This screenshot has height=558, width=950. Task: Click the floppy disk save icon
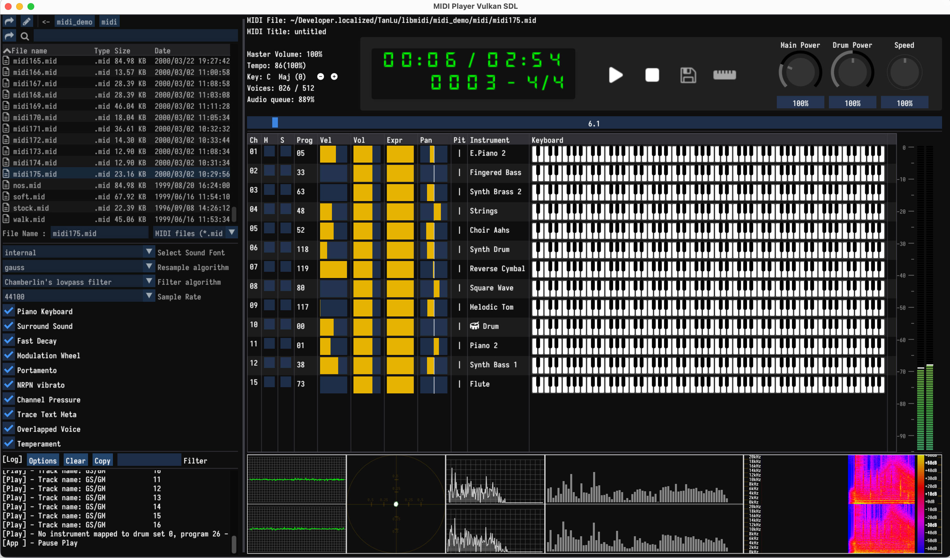coord(688,75)
